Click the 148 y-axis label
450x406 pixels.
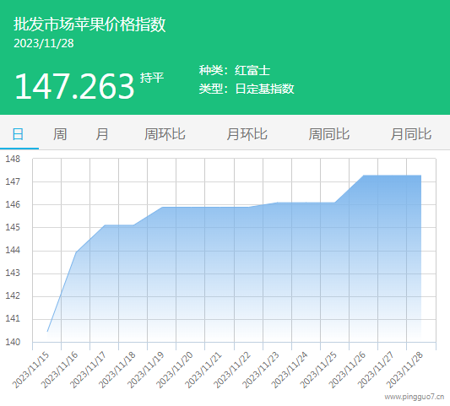(13, 159)
